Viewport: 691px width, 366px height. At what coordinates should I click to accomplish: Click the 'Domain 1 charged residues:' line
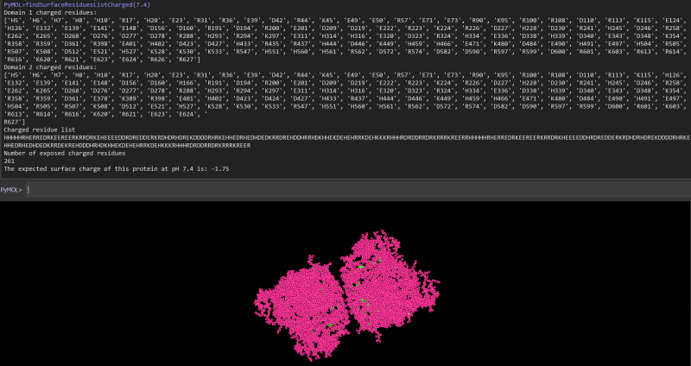click(x=50, y=13)
